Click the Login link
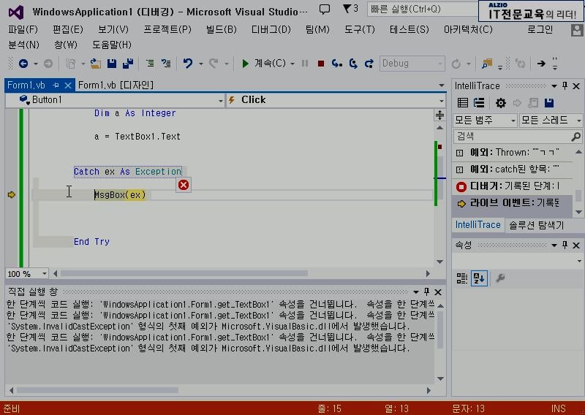The image size is (585, 415). pyautogui.click(x=540, y=29)
